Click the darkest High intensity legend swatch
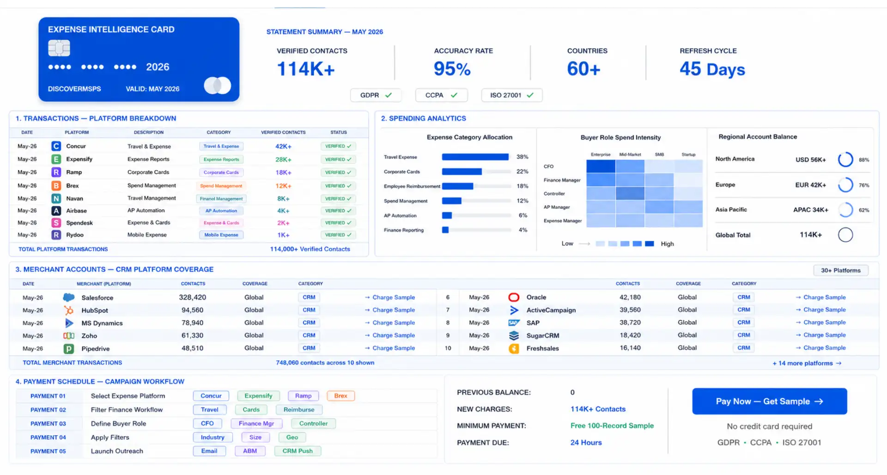This screenshot has height=475, width=887. 649,244
